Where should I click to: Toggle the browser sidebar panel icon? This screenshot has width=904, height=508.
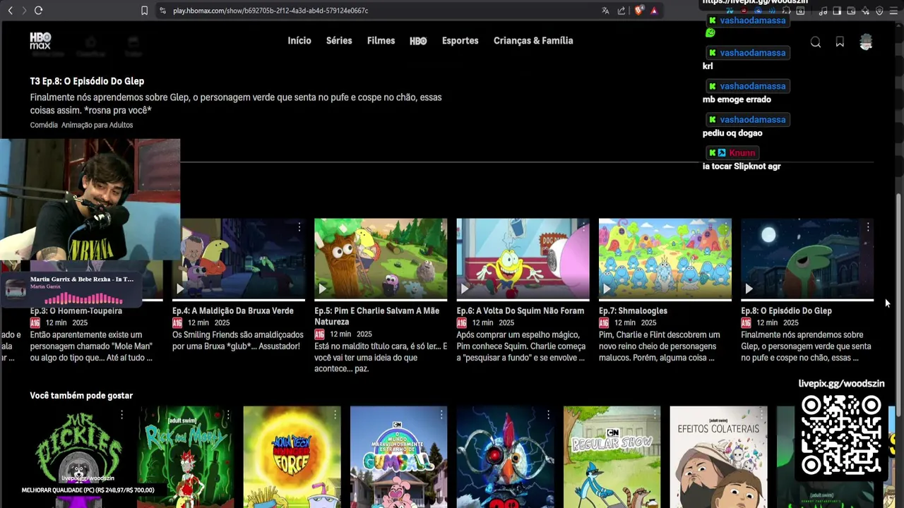pyautogui.click(x=837, y=11)
